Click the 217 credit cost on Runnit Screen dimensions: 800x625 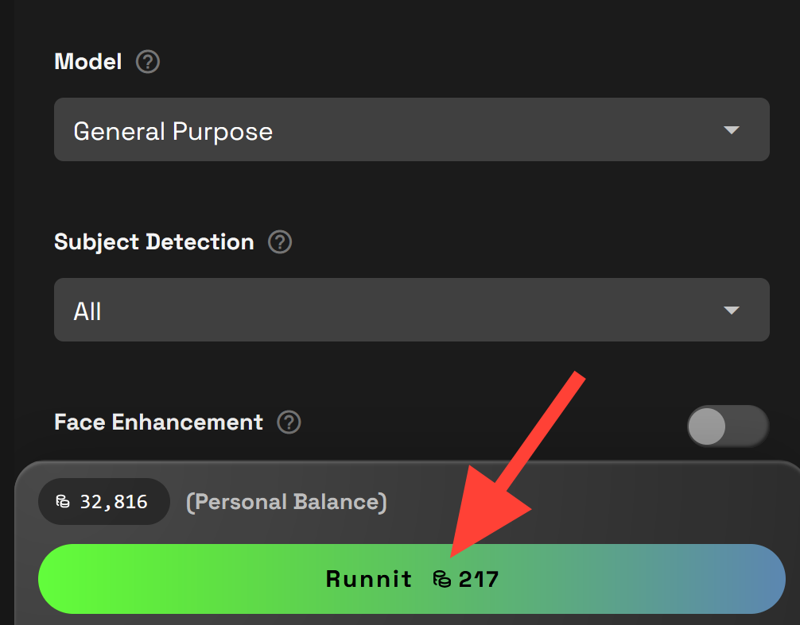pyautogui.click(x=479, y=579)
